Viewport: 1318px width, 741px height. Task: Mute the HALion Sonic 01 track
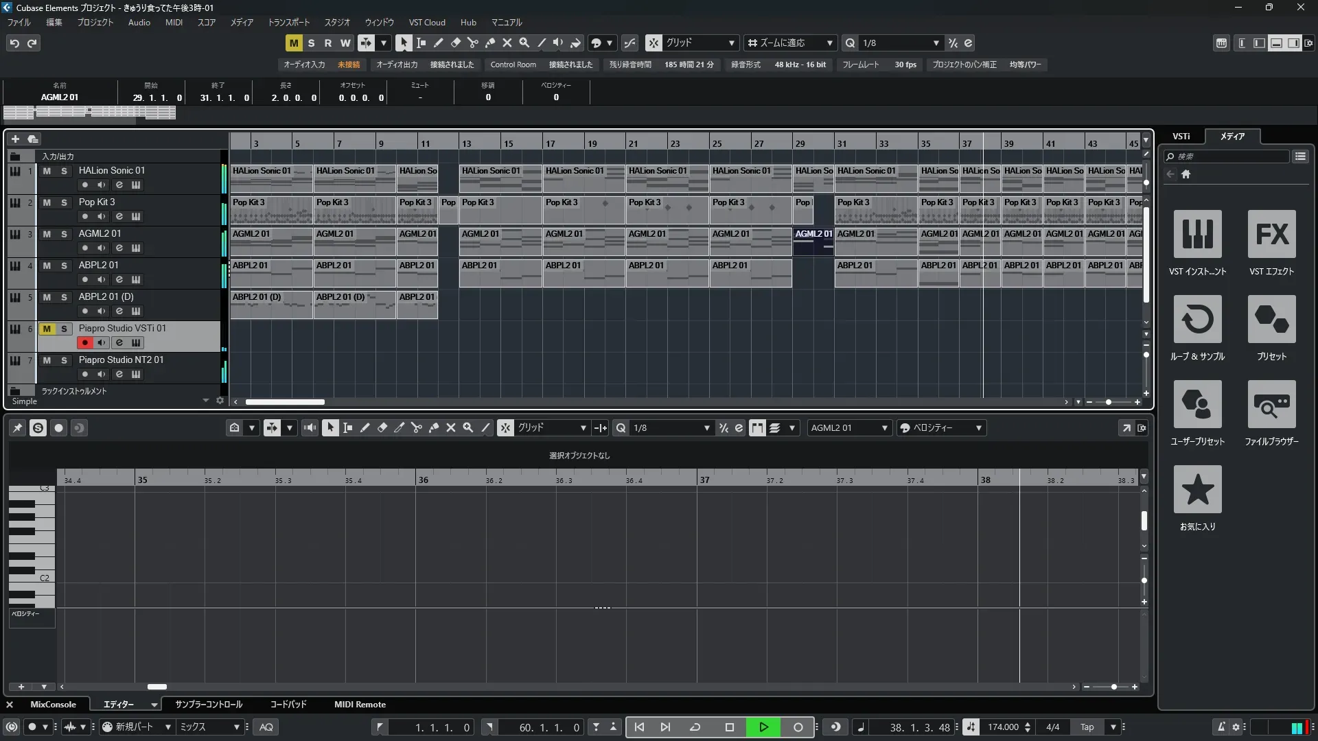click(x=47, y=171)
